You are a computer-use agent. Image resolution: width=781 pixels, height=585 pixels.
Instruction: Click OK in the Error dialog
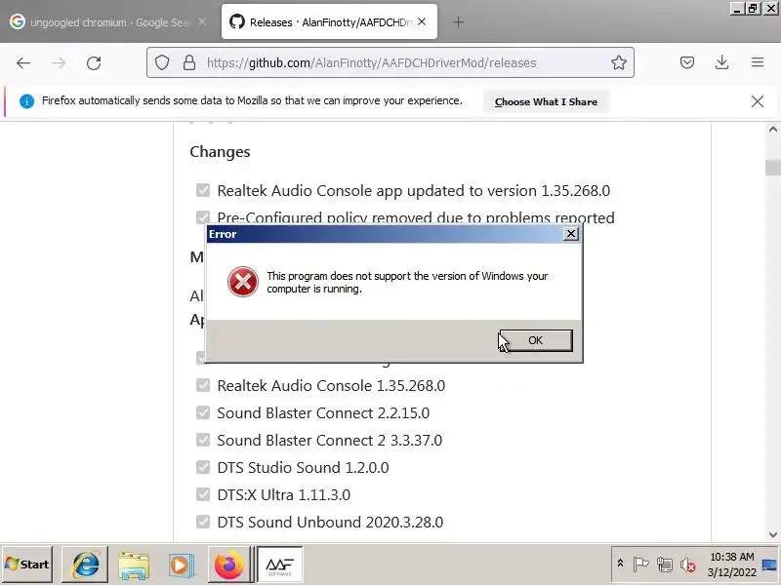click(x=536, y=340)
